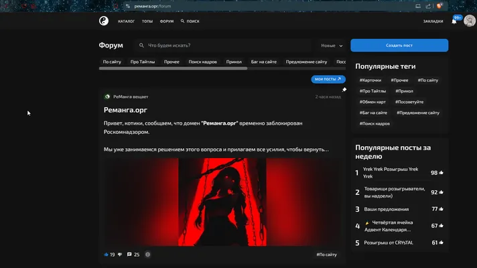Select the #Баг на сайте popular tag
Viewport: 477px width, 268px height.
pos(373,113)
